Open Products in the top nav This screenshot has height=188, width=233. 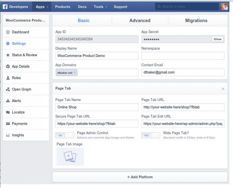point(63,7)
